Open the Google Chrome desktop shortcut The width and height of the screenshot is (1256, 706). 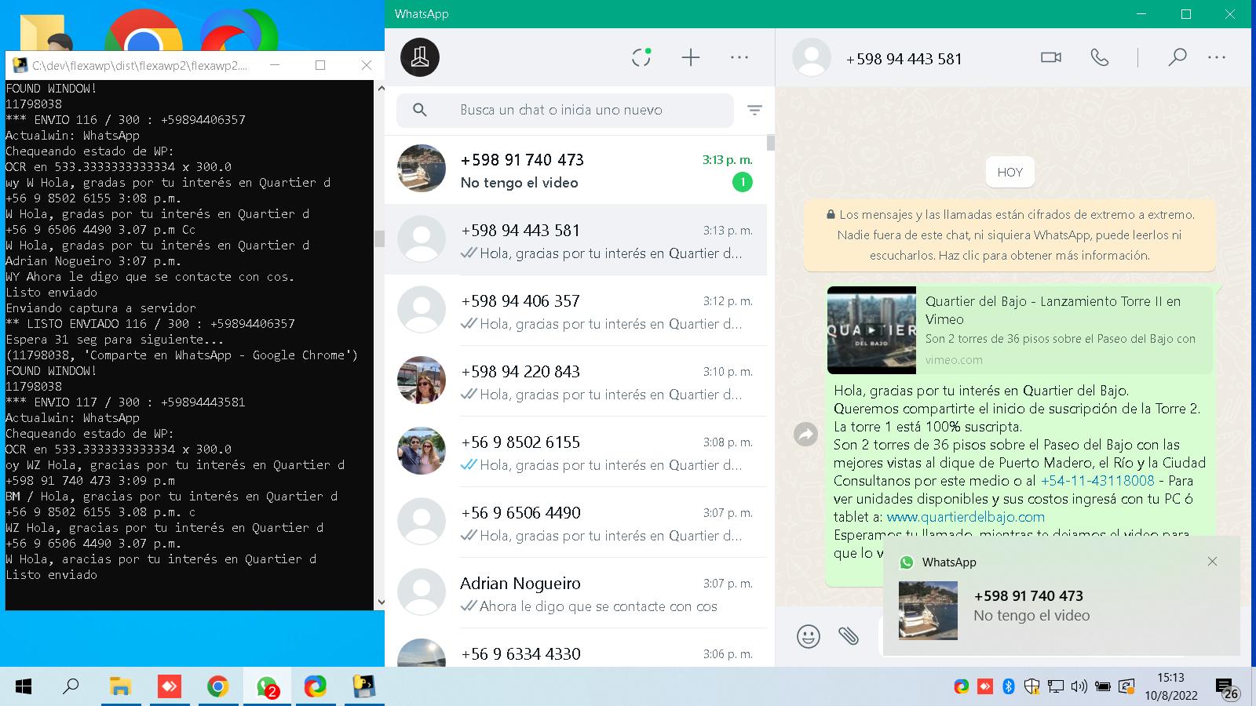point(144,31)
